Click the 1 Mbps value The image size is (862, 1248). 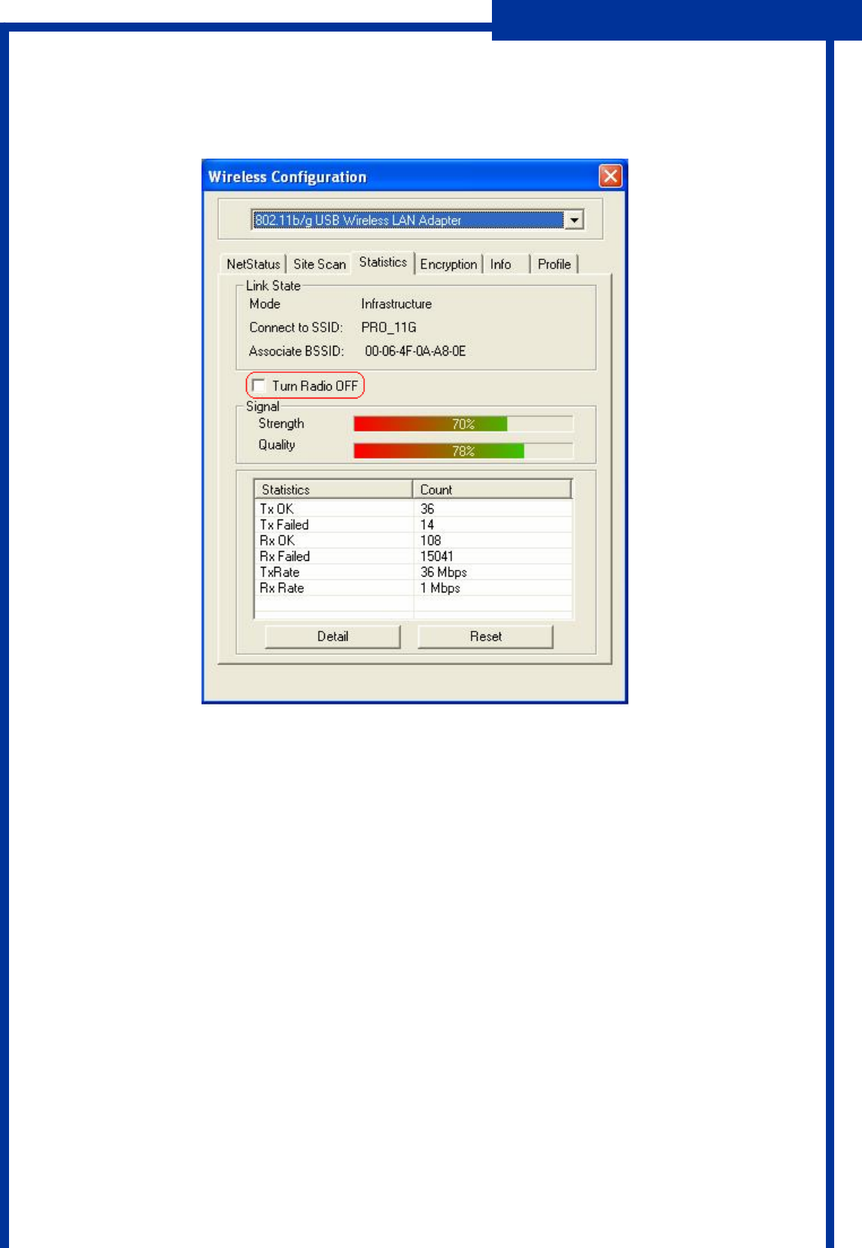(440, 588)
